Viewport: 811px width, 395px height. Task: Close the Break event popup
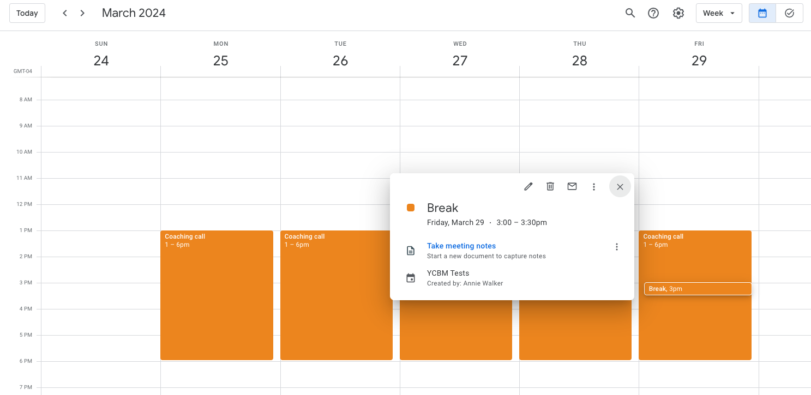tap(620, 186)
